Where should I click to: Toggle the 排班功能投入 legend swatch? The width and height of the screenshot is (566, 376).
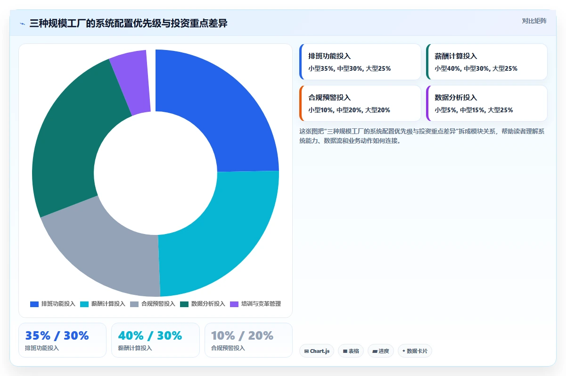[34, 304]
